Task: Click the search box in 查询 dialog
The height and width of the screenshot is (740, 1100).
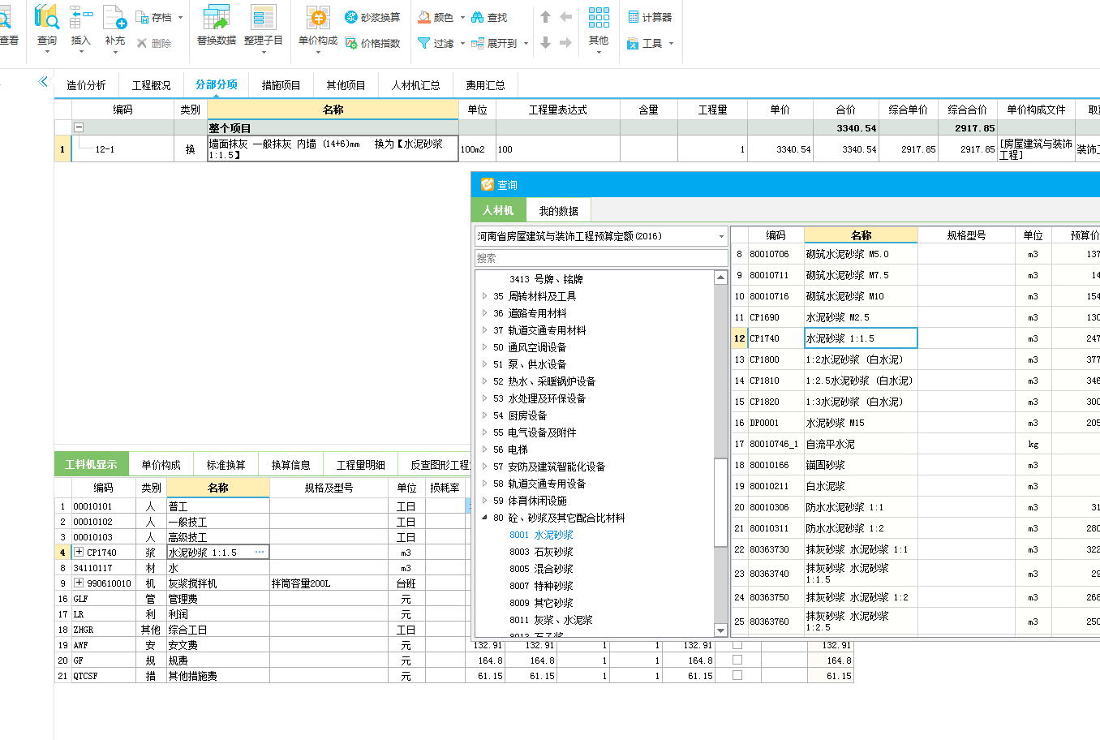Action: [x=601, y=258]
